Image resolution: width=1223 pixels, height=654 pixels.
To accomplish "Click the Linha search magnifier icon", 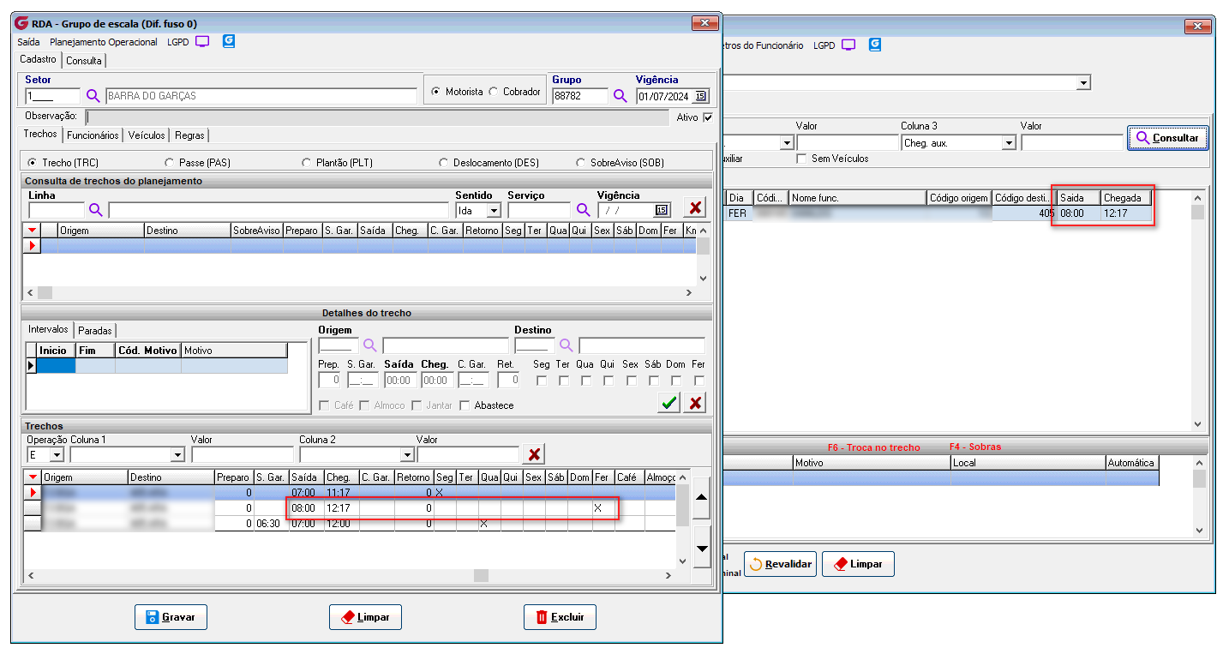I will pyautogui.click(x=96, y=210).
